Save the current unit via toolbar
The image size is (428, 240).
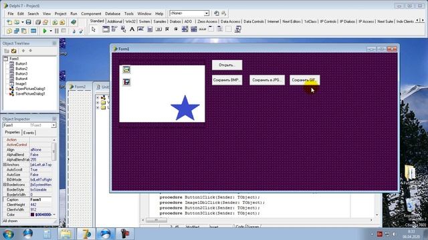tap(28, 22)
